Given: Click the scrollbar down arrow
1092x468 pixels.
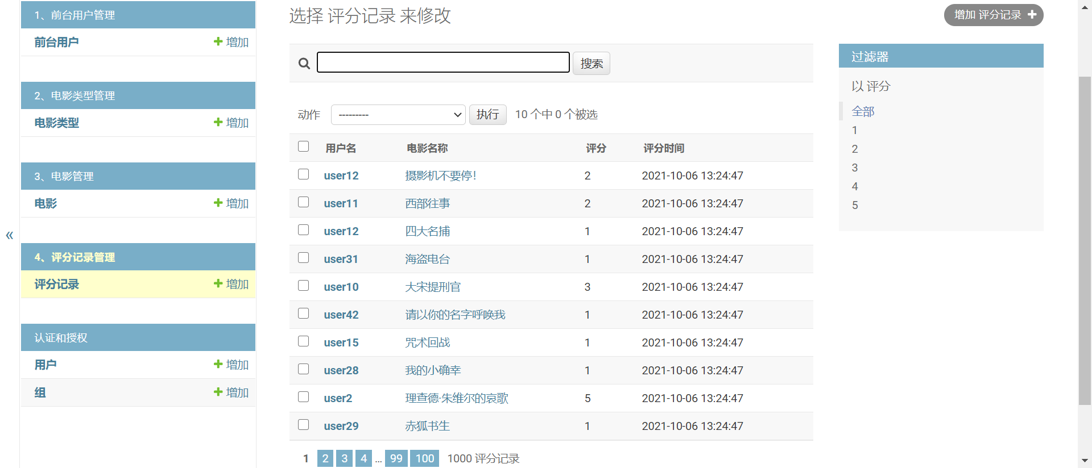Looking at the screenshot, I should click(1085, 461).
